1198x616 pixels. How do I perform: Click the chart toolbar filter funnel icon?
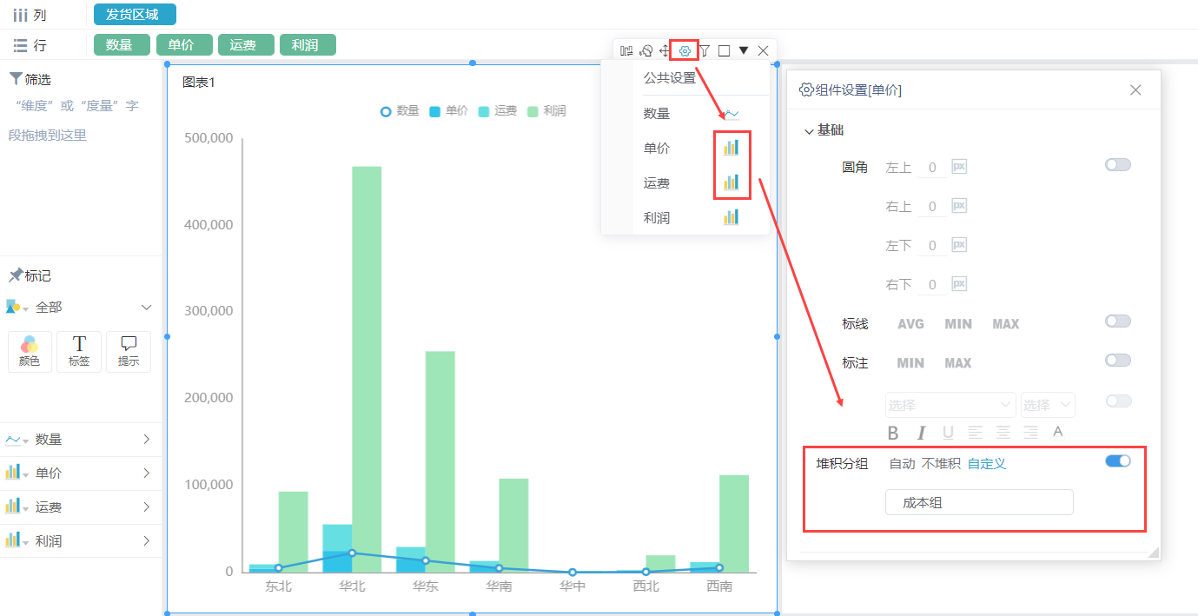[x=705, y=50]
